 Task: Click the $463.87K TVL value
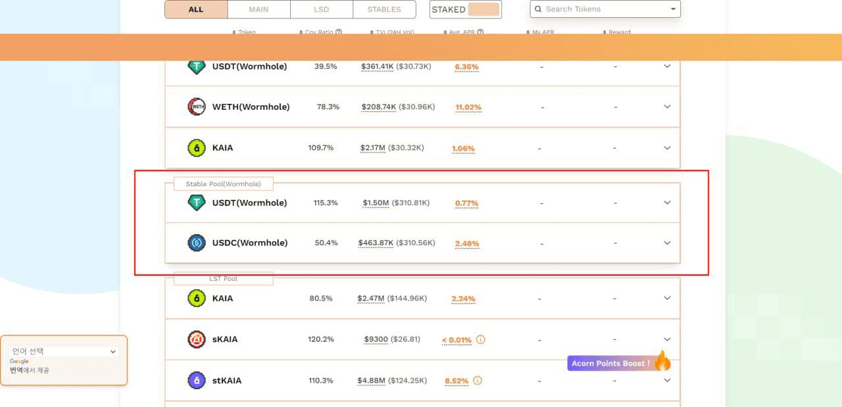pos(376,243)
